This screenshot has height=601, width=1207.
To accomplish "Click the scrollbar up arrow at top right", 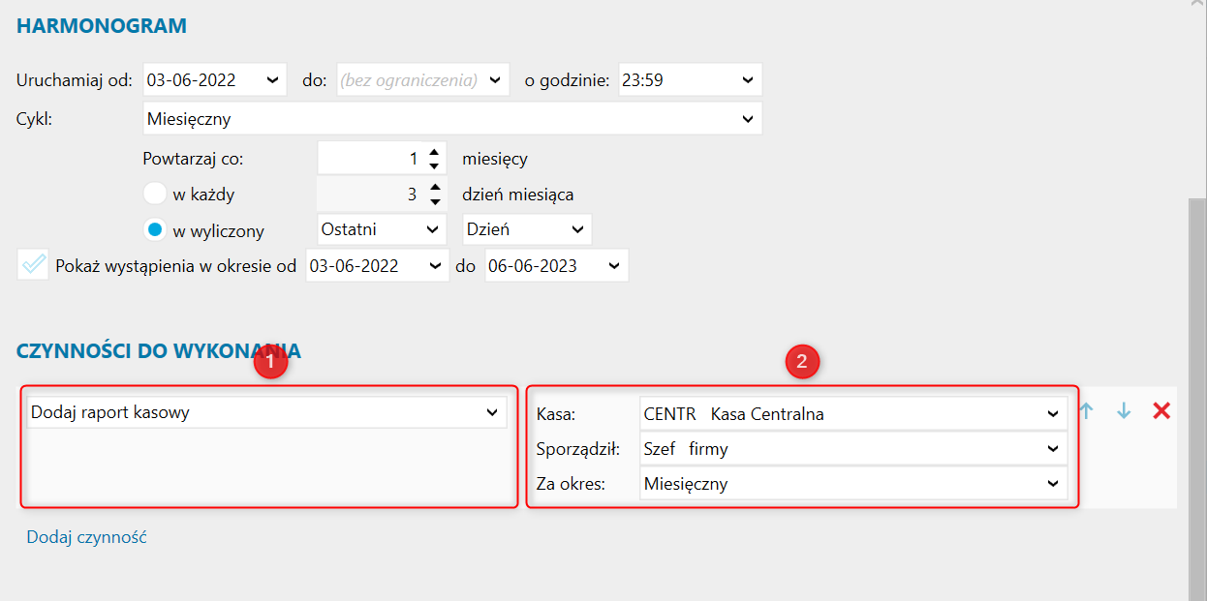I will 1197,5.
